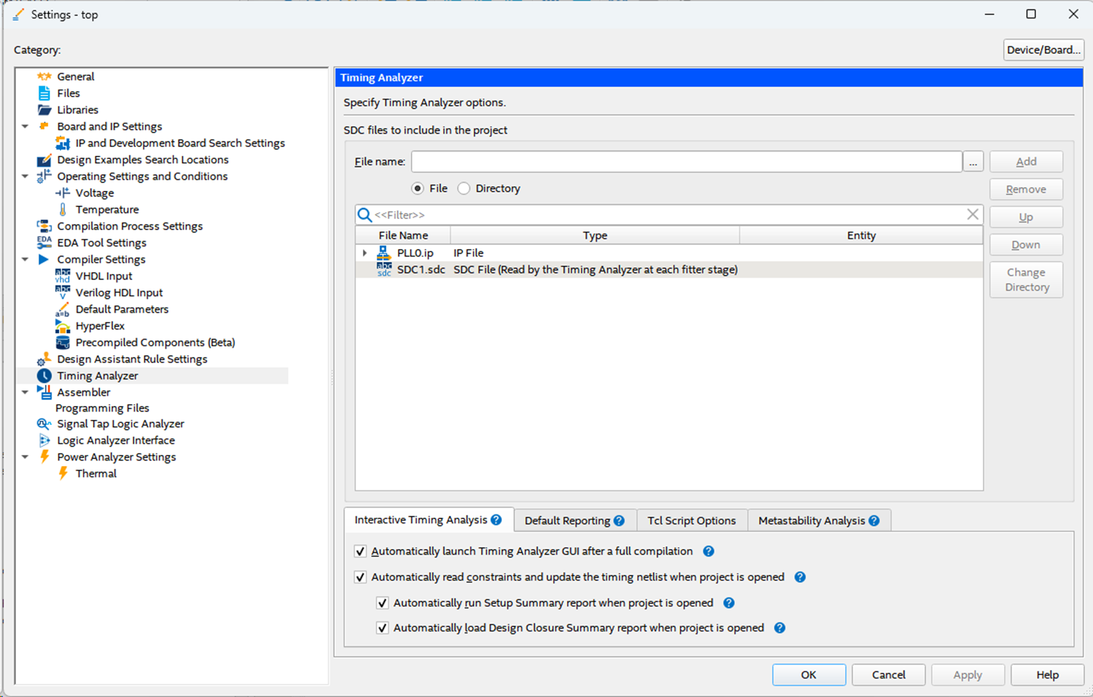Select the Temperature thermometer icon
1093x697 pixels.
click(x=62, y=209)
